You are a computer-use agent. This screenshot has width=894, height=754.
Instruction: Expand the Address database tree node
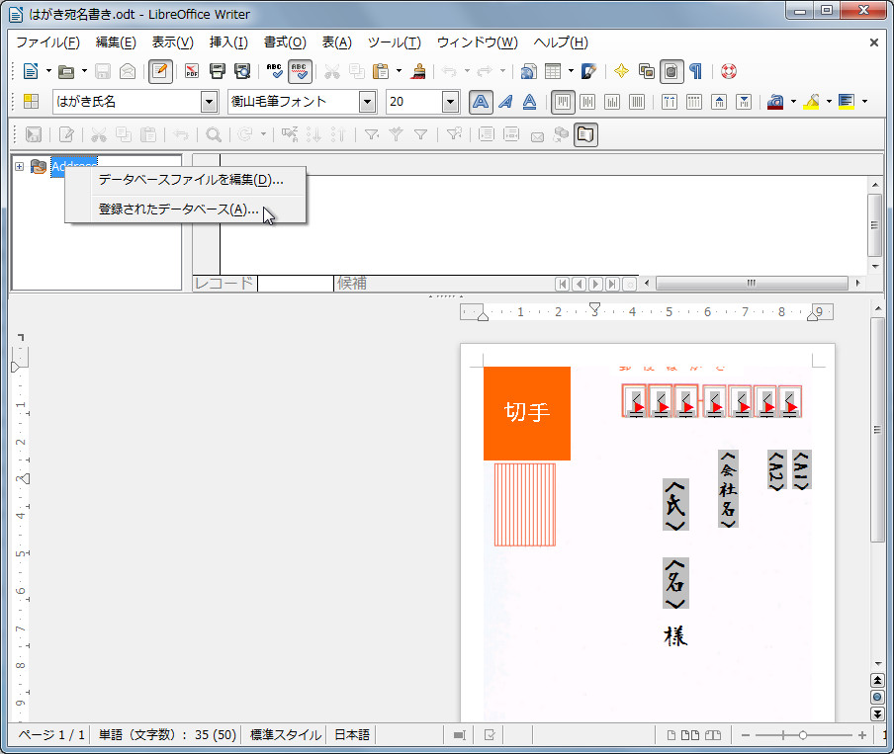[x=19, y=166]
